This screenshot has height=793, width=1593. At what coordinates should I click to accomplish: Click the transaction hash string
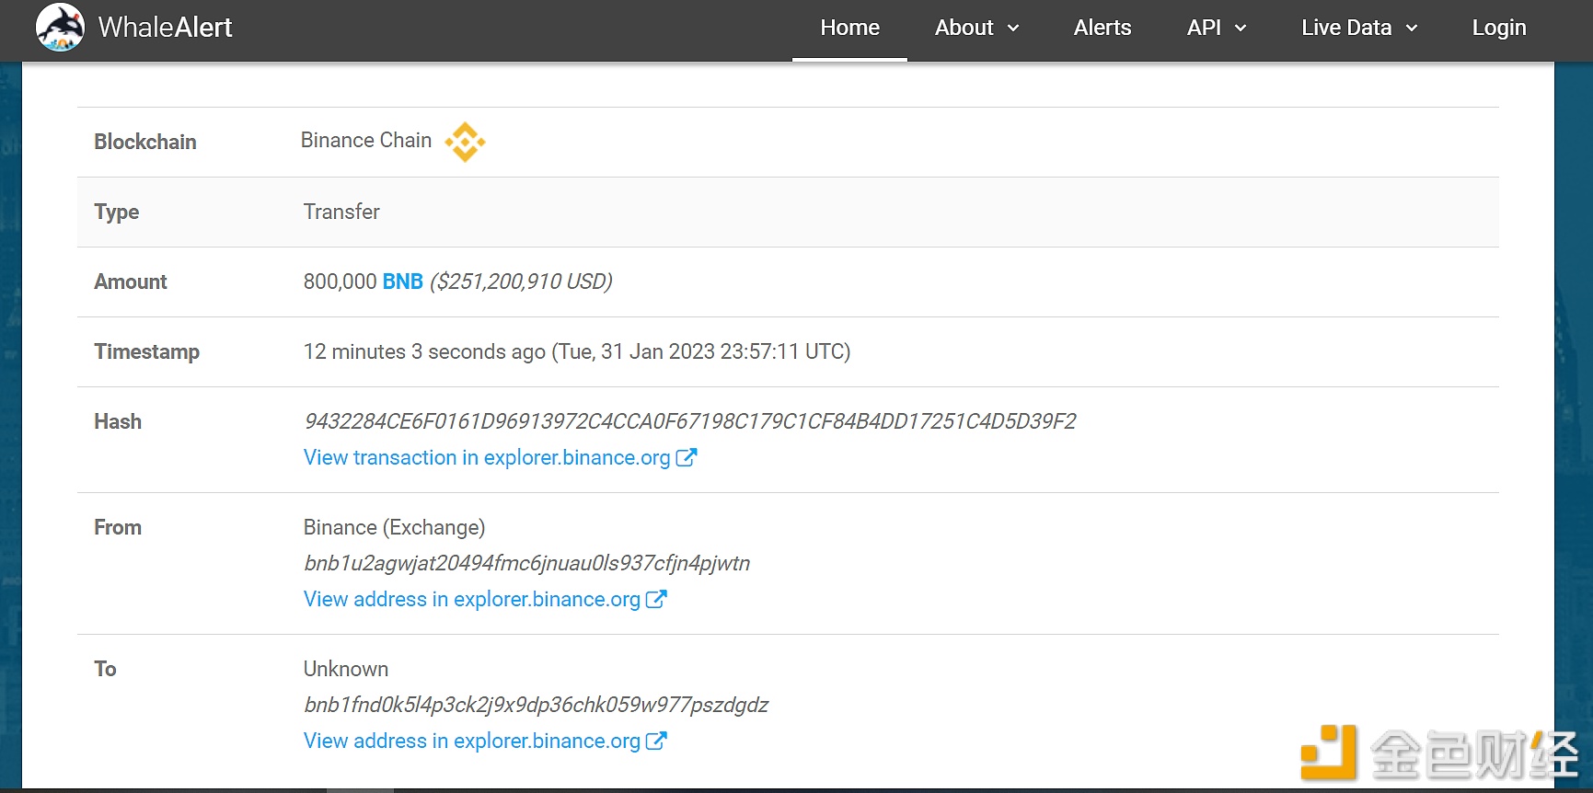click(x=689, y=421)
